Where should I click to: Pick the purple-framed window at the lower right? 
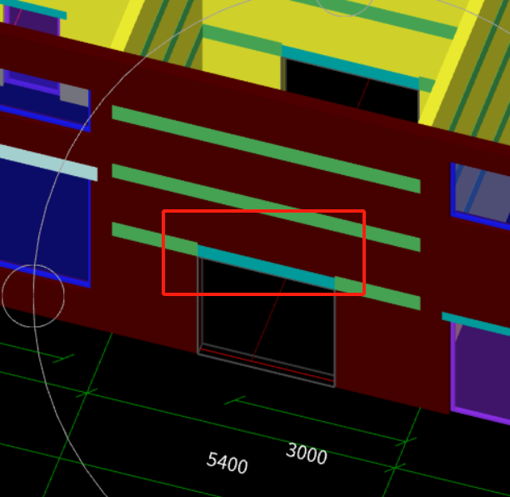[x=480, y=373]
